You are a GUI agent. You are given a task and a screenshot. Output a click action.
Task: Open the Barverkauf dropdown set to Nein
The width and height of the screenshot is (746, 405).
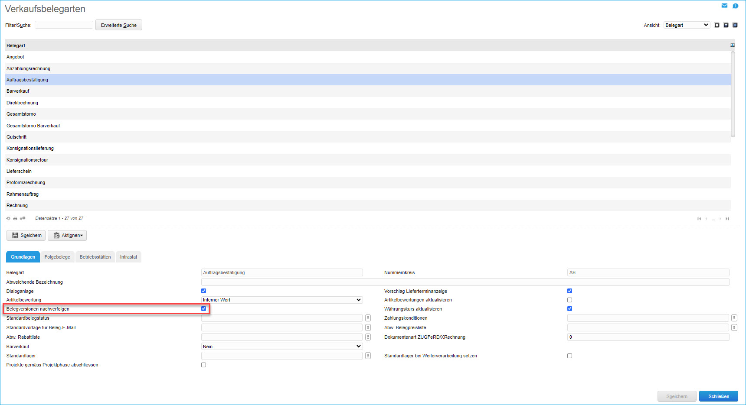[282, 347]
